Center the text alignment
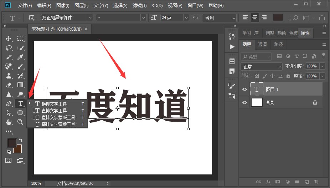 pos(255,18)
